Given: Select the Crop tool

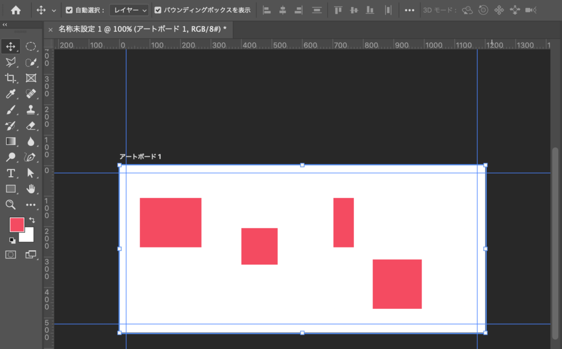Looking at the screenshot, I should click(10, 78).
